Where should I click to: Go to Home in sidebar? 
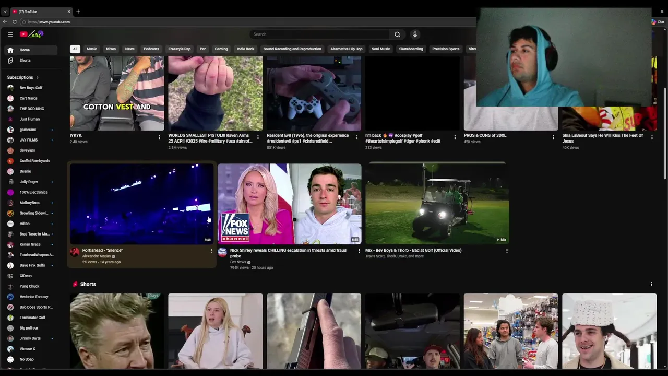click(31, 50)
